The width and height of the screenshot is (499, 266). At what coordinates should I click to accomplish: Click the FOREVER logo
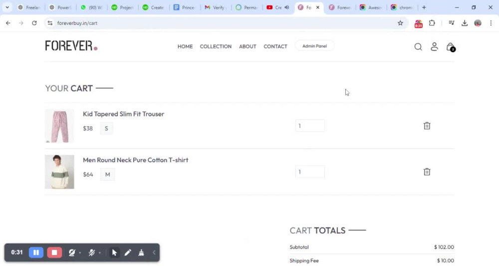coord(71,46)
